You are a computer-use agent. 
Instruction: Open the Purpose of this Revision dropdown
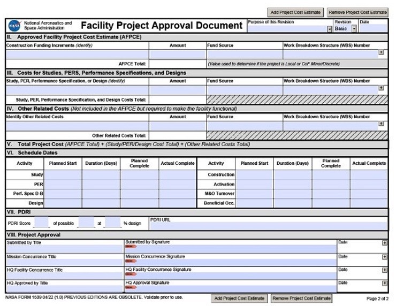pyautogui.click(x=330, y=29)
